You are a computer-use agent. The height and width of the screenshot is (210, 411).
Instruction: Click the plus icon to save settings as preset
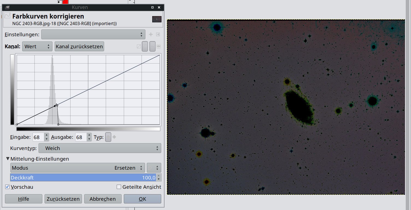point(151,34)
